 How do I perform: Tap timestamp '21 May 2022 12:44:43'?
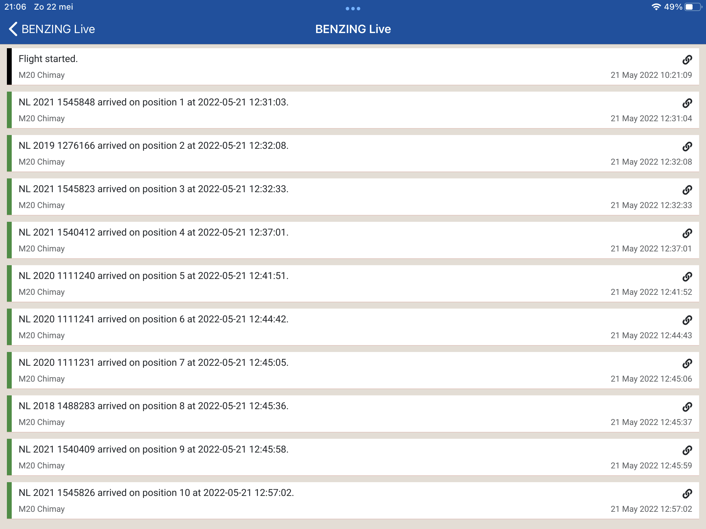(651, 335)
